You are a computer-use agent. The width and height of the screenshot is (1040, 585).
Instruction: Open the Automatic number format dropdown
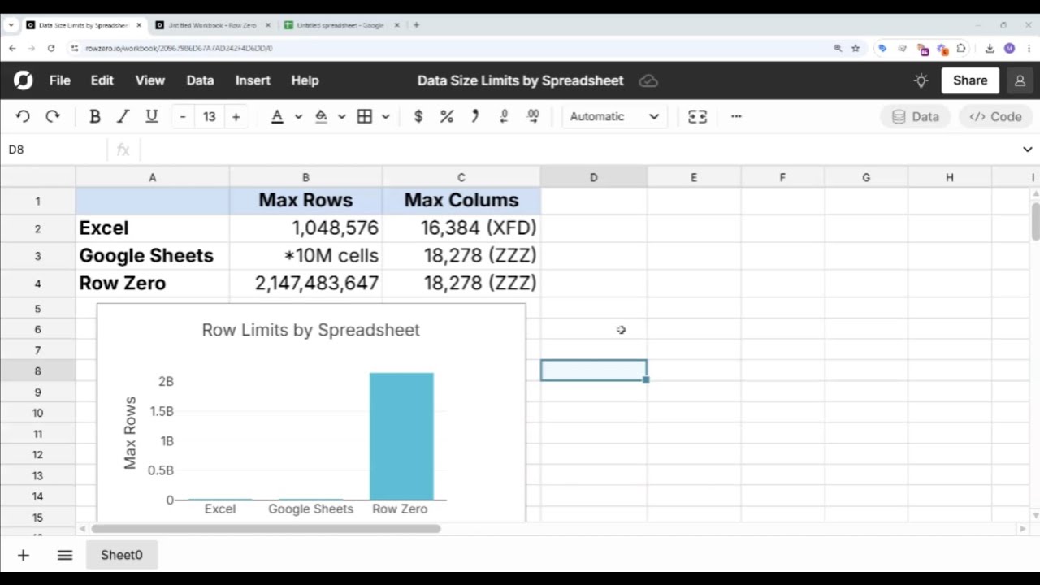point(614,116)
